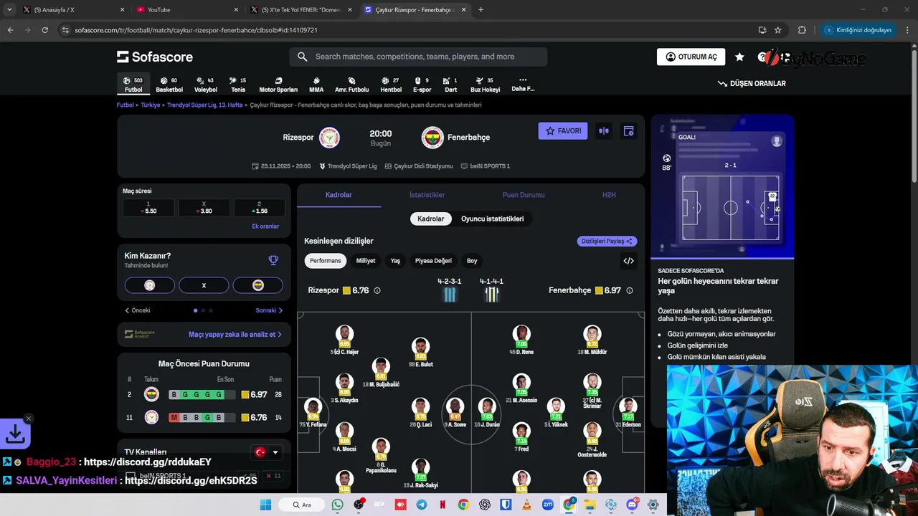The height and width of the screenshot is (516, 918).
Task: Click the Sofascore logo
Action: (155, 57)
